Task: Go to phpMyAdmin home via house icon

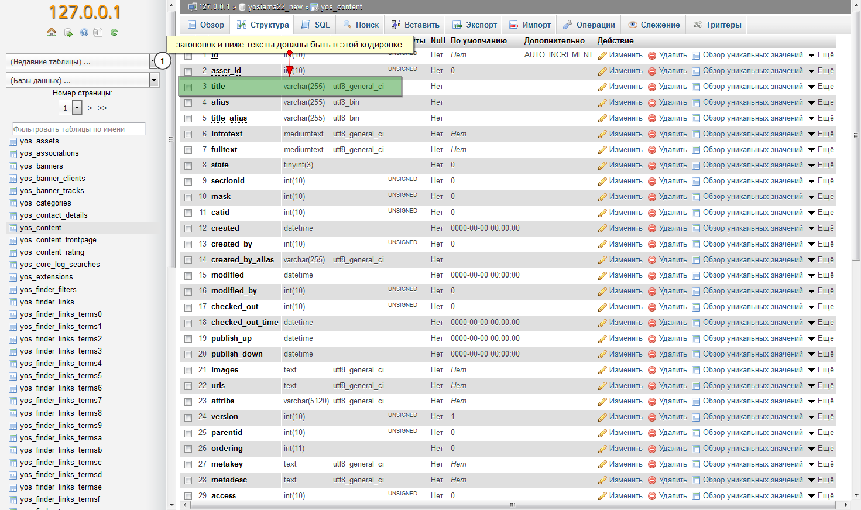Action: tap(52, 33)
